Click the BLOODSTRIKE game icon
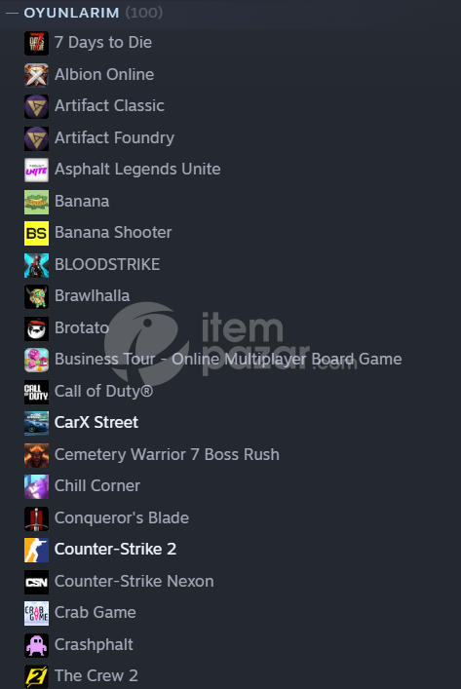The image size is (461, 689). pyautogui.click(x=36, y=265)
